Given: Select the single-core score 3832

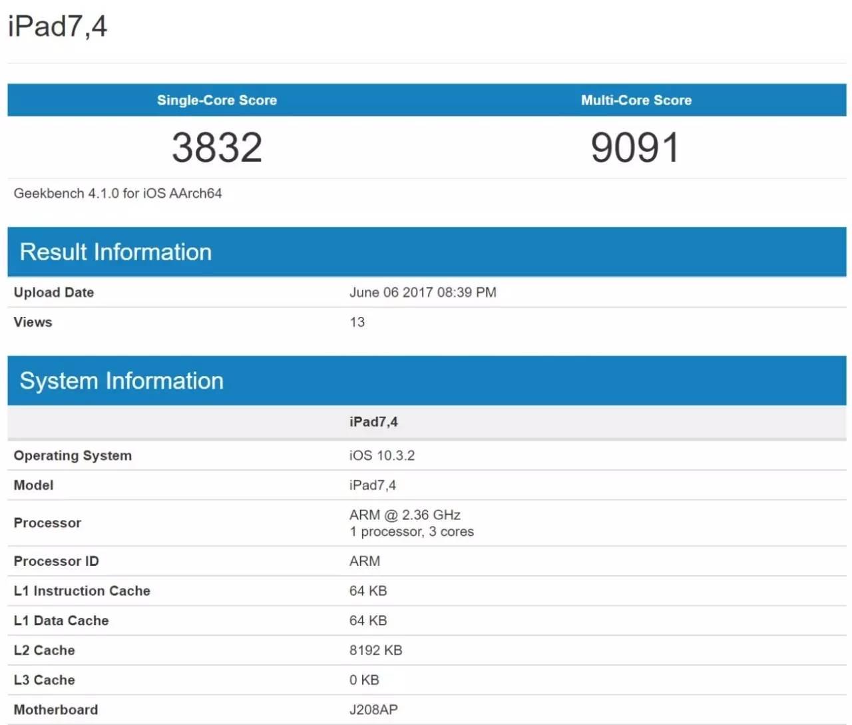Looking at the screenshot, I should pyautogui.click(x=217, y=147).
